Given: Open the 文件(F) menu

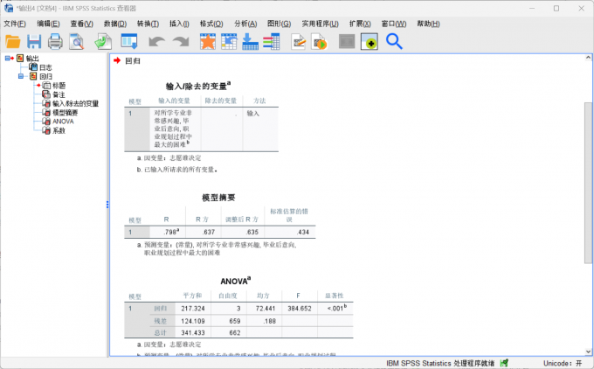Looking at the screenshot, I should coord(15,24).
